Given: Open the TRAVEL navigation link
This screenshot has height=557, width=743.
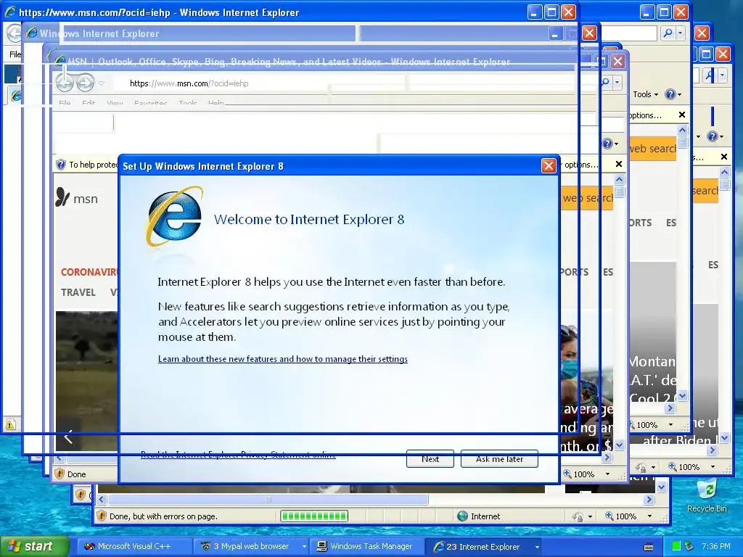Looking at the screenshot, I should pos(78,292).
